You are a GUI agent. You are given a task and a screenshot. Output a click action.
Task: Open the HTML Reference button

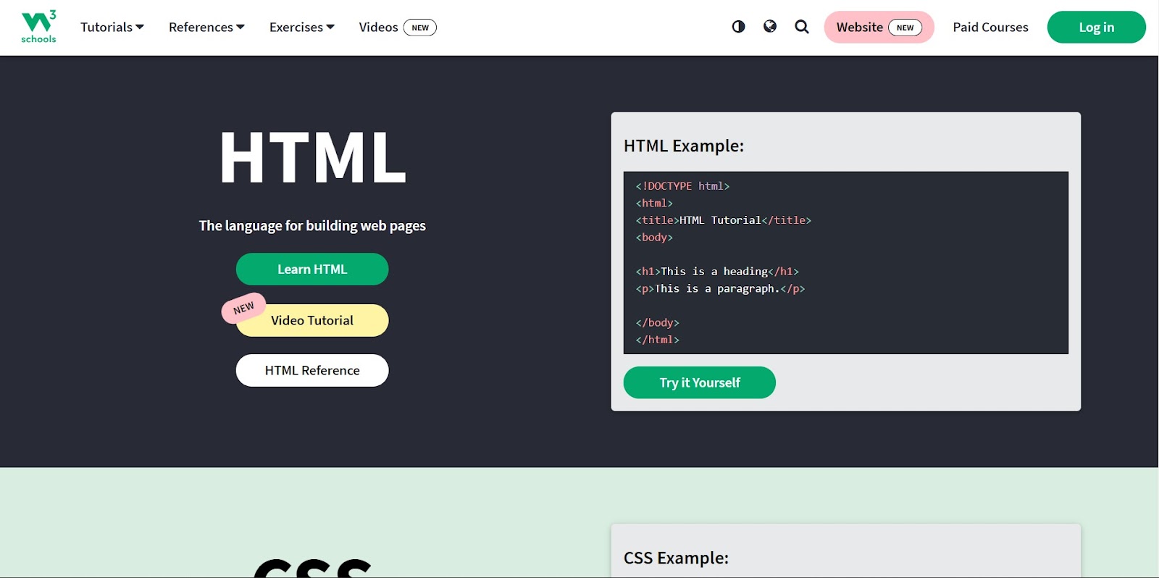(x=312, y=370)
